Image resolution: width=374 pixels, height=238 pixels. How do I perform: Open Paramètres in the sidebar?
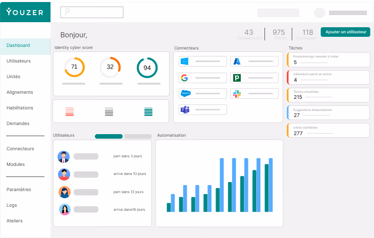click(x=19, y=190)
